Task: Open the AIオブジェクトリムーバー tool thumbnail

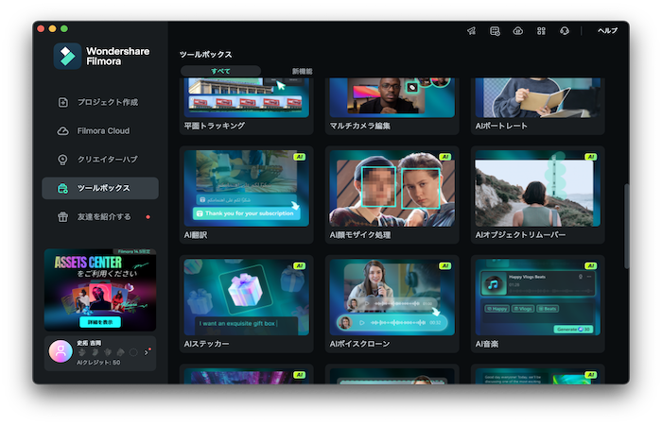Action: 538,189
